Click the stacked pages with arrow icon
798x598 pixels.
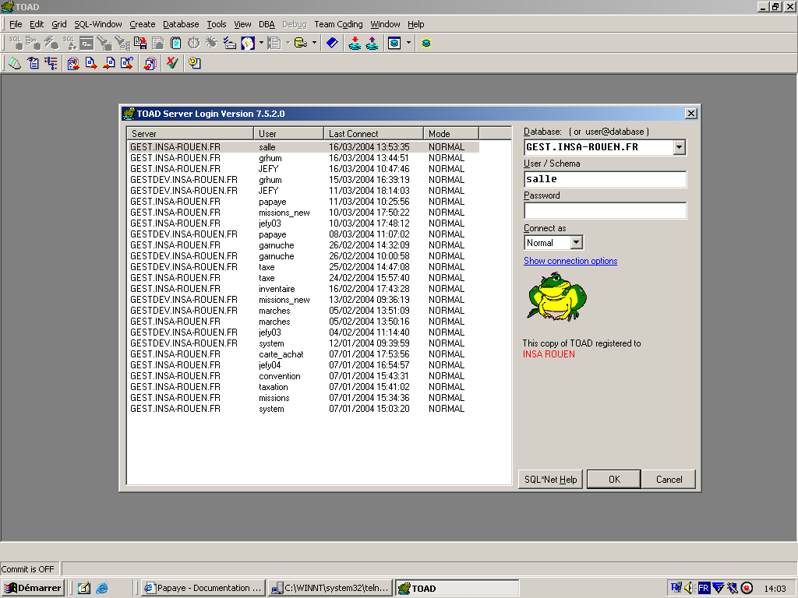pos(73,63)
